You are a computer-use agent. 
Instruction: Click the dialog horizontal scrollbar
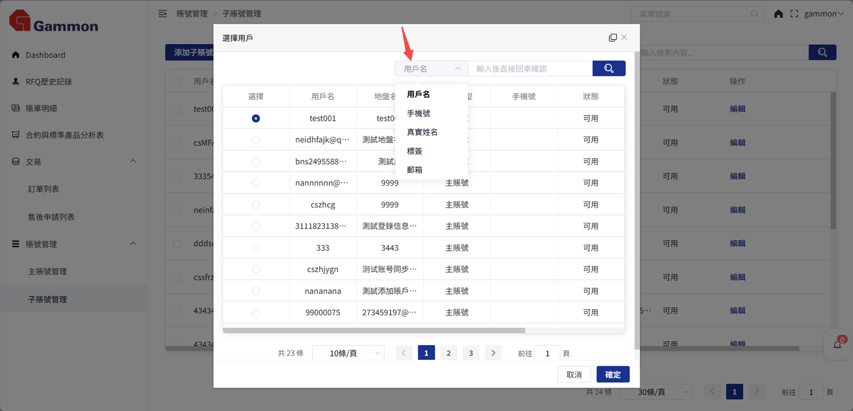(x=373, y=330)
